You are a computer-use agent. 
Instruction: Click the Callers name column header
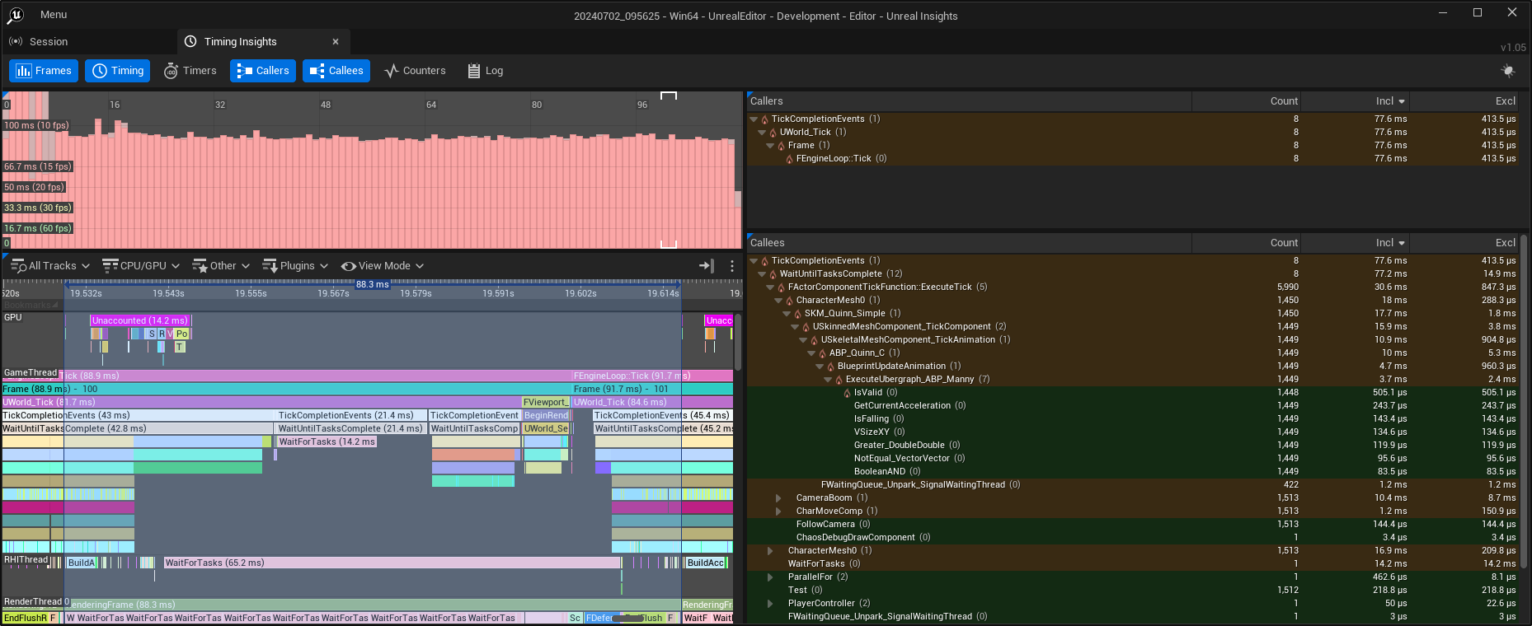click(x=969, y=101)
